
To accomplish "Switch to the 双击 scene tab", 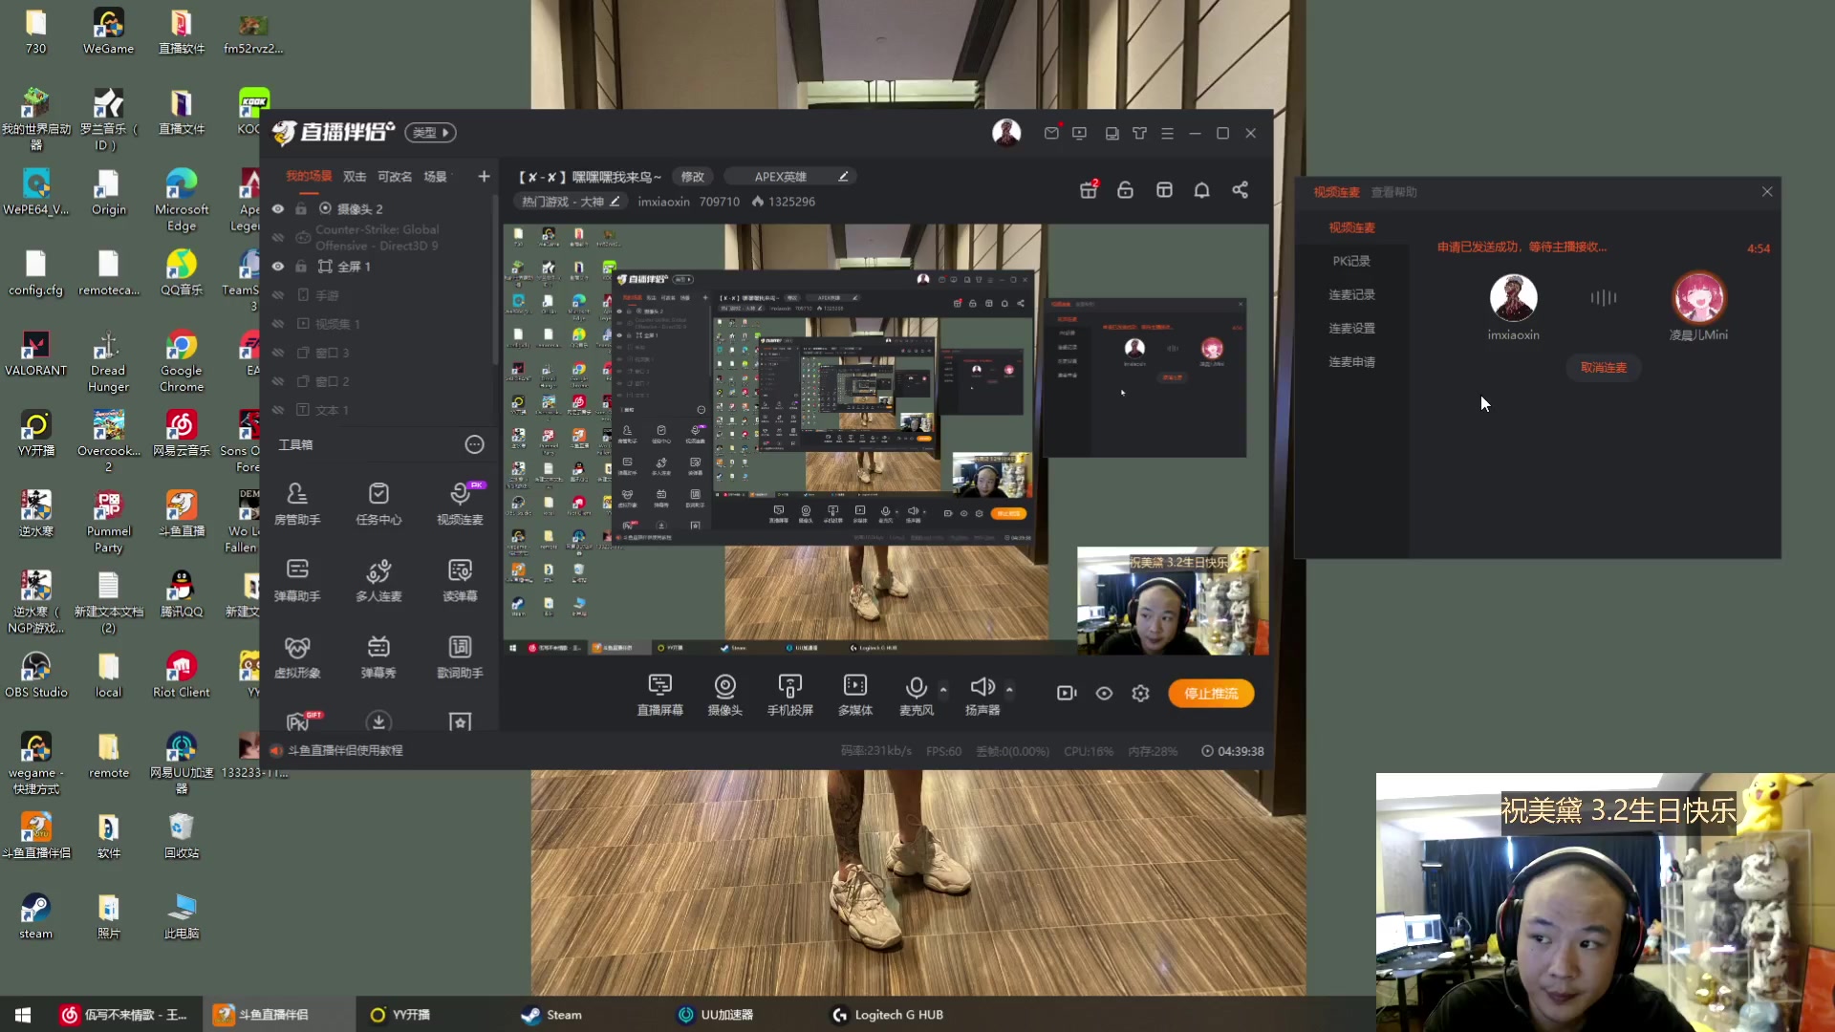I will [355, 177].
